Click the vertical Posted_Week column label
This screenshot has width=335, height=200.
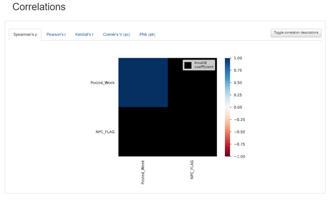tap(143, 172)
